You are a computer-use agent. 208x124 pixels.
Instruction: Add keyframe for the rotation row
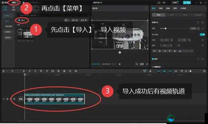[203, 46]
